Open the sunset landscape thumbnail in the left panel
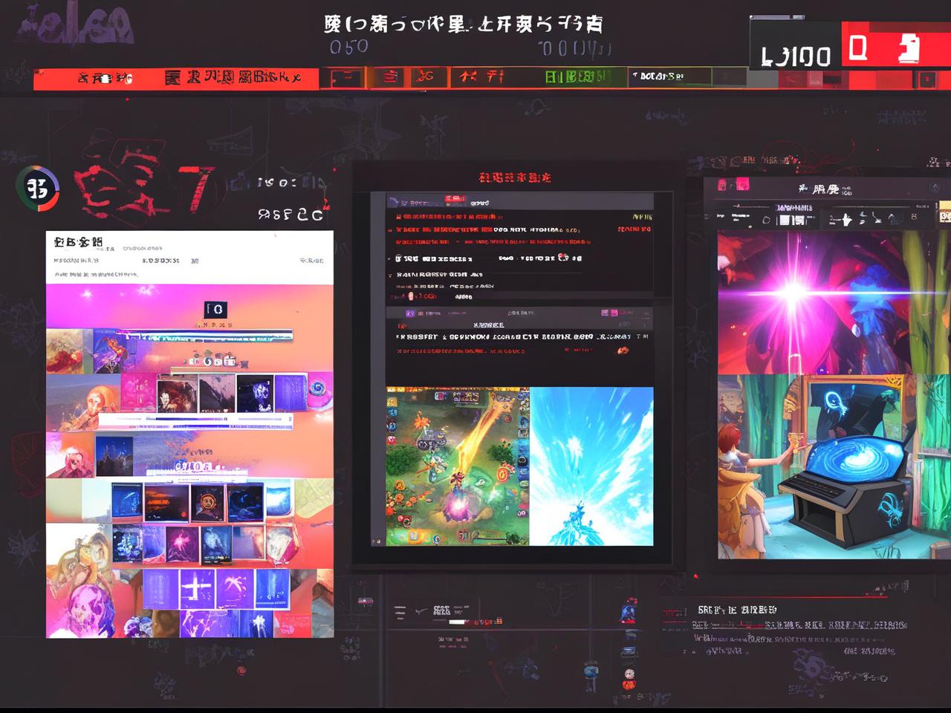 click(166, 503)
